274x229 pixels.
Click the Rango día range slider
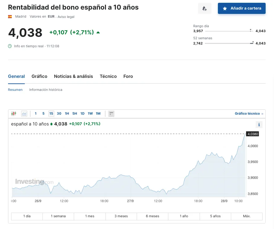[229, 31]
